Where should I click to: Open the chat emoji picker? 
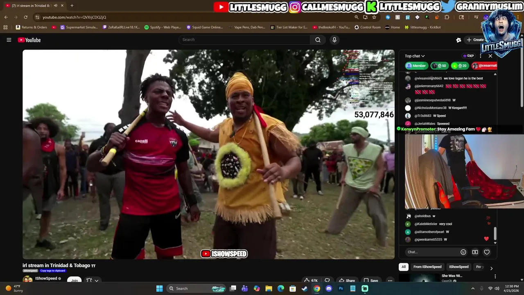[463, 252]
